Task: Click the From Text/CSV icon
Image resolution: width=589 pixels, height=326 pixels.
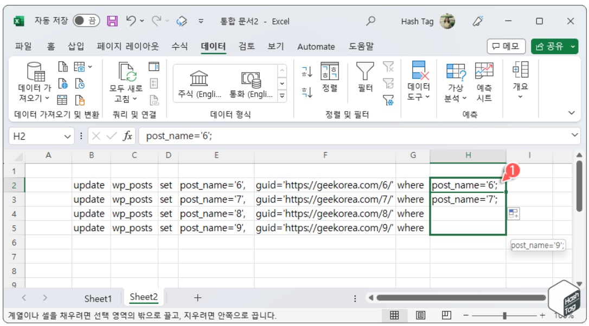Action: point(63,67)
